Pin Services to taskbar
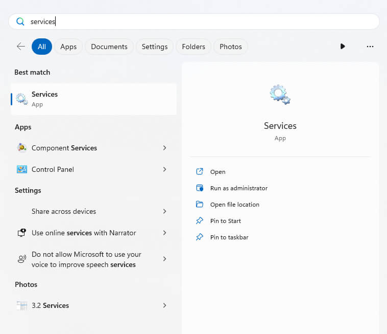 (x=229, y=237)
